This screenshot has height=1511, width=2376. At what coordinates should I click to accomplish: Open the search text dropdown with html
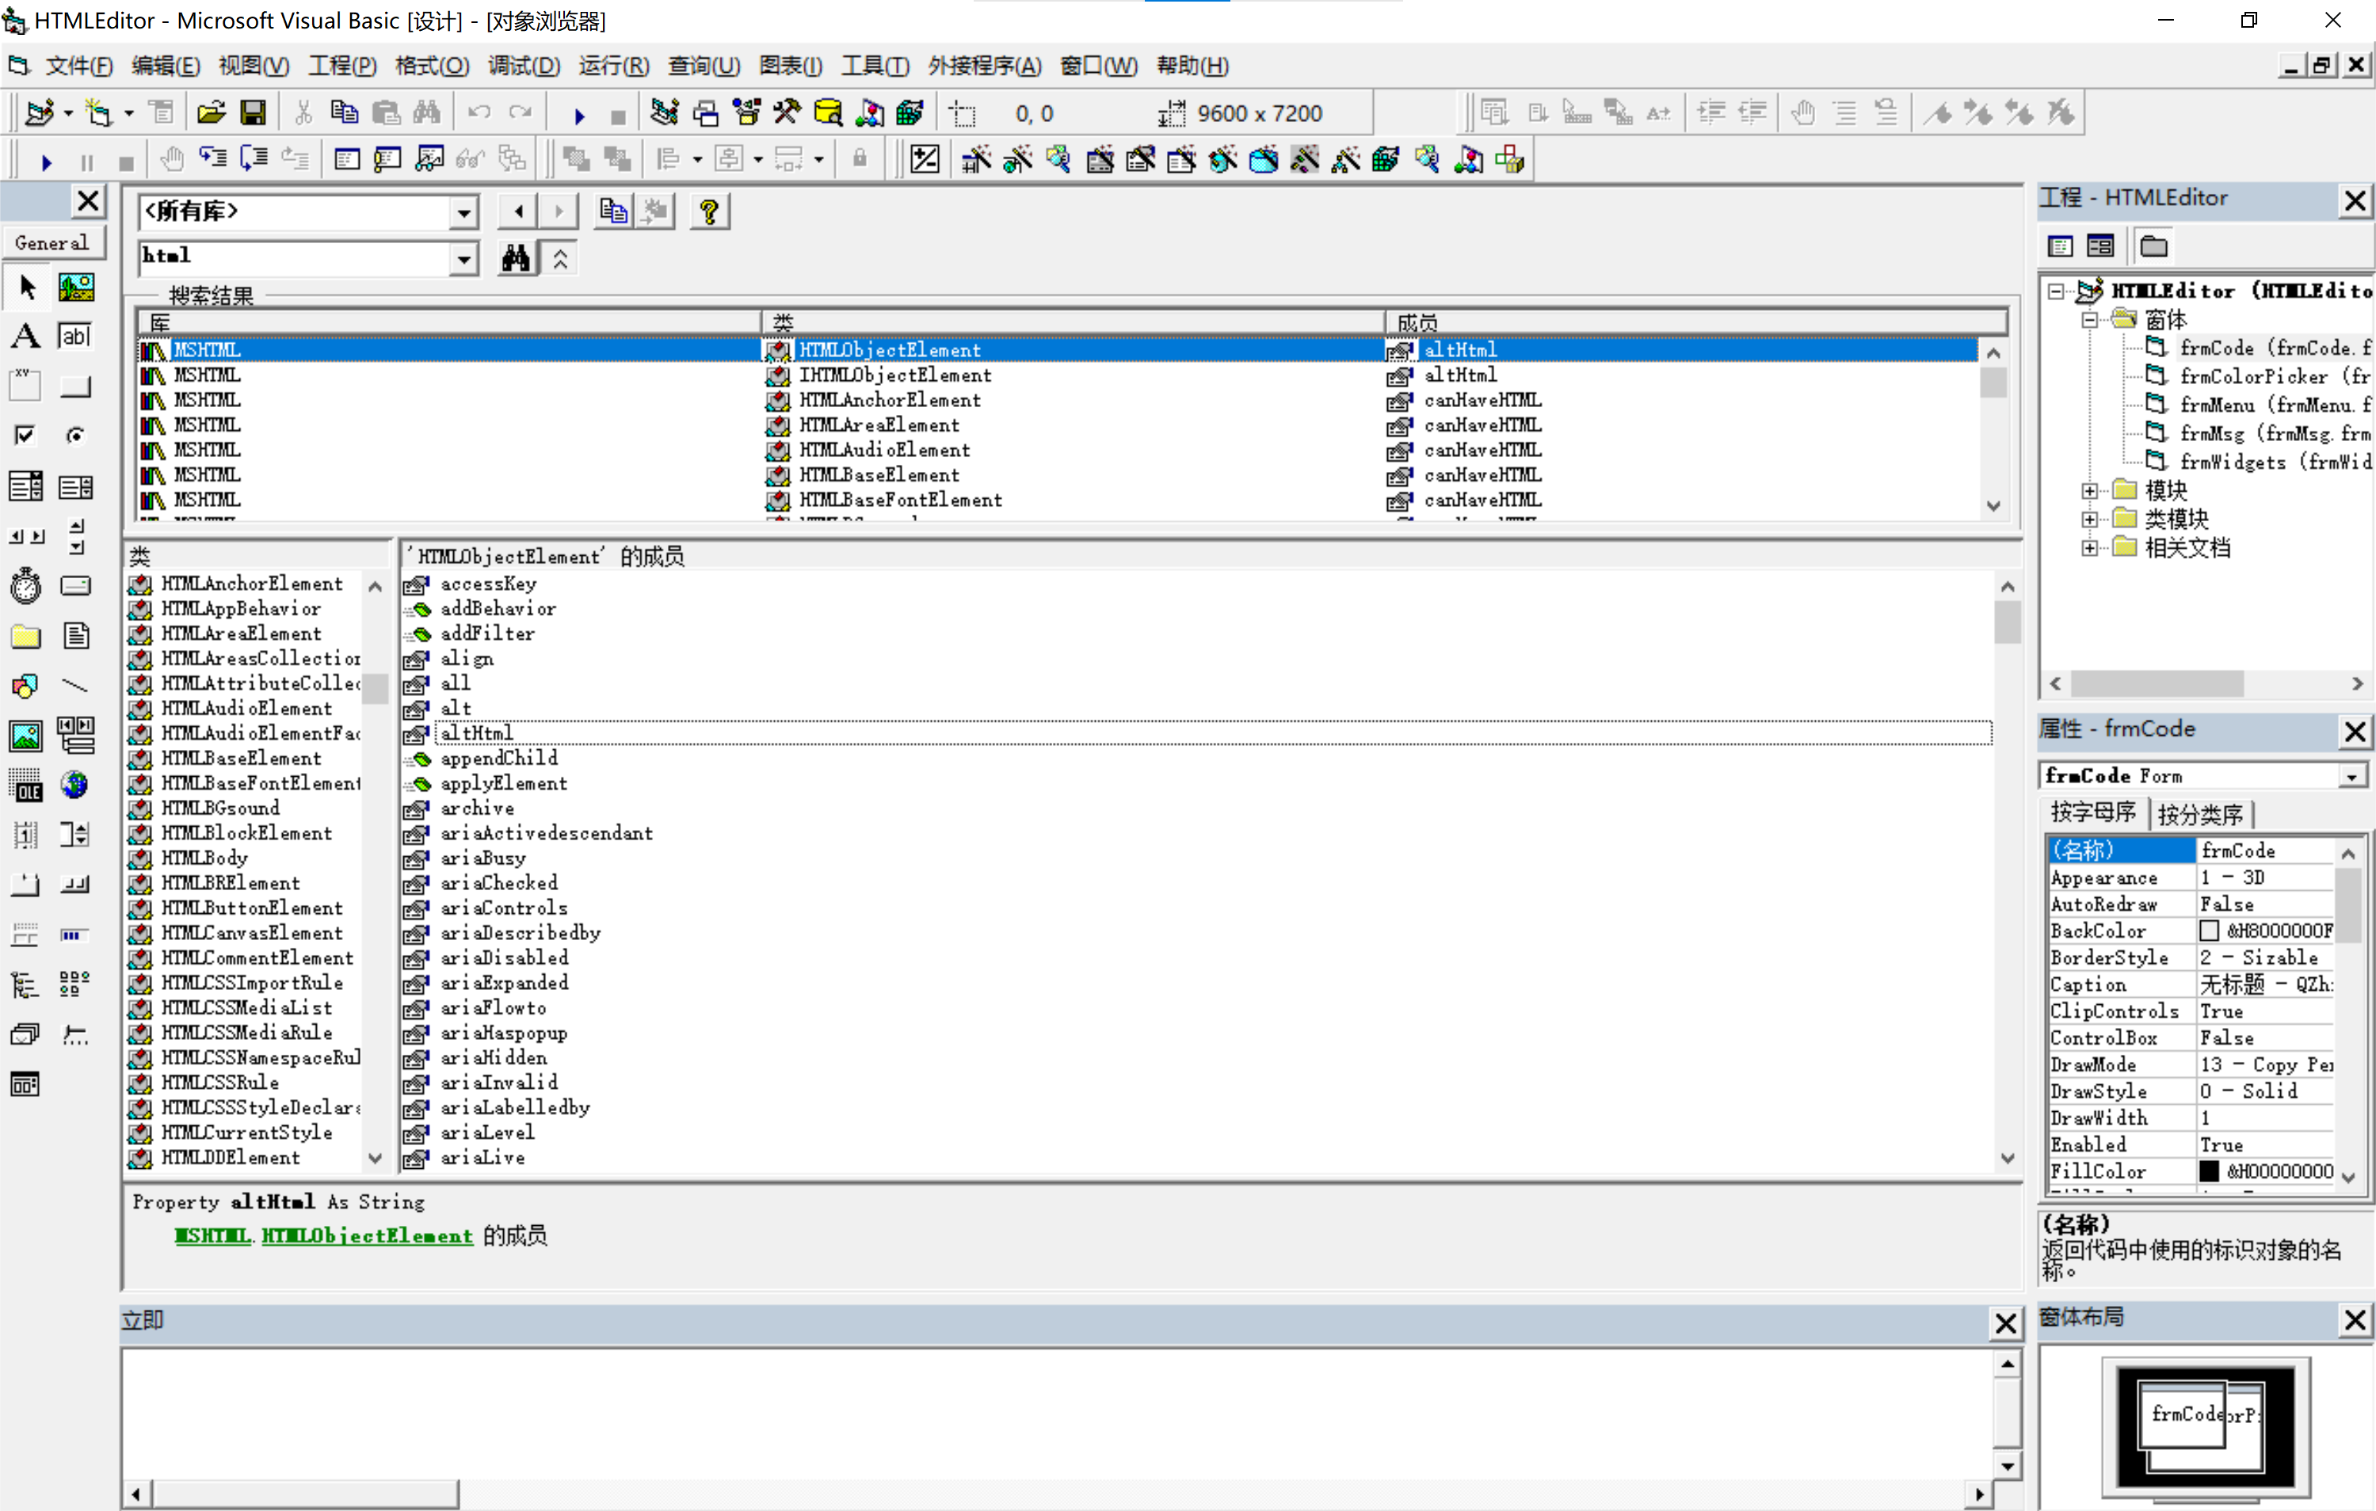point(463,260)
